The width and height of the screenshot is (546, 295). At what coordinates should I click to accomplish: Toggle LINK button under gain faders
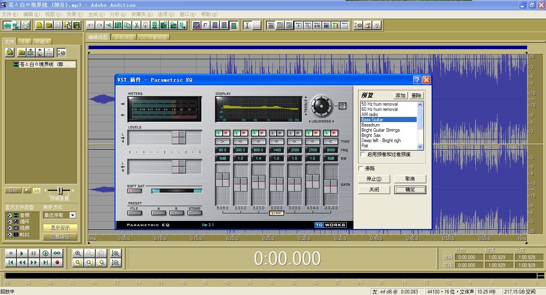click(277, 213)
